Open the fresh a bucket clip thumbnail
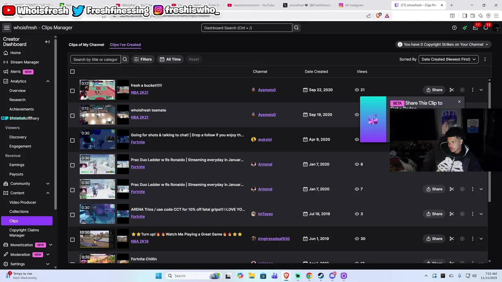The width and height of the screenshot is (502, 282). [x=97, y=90]
